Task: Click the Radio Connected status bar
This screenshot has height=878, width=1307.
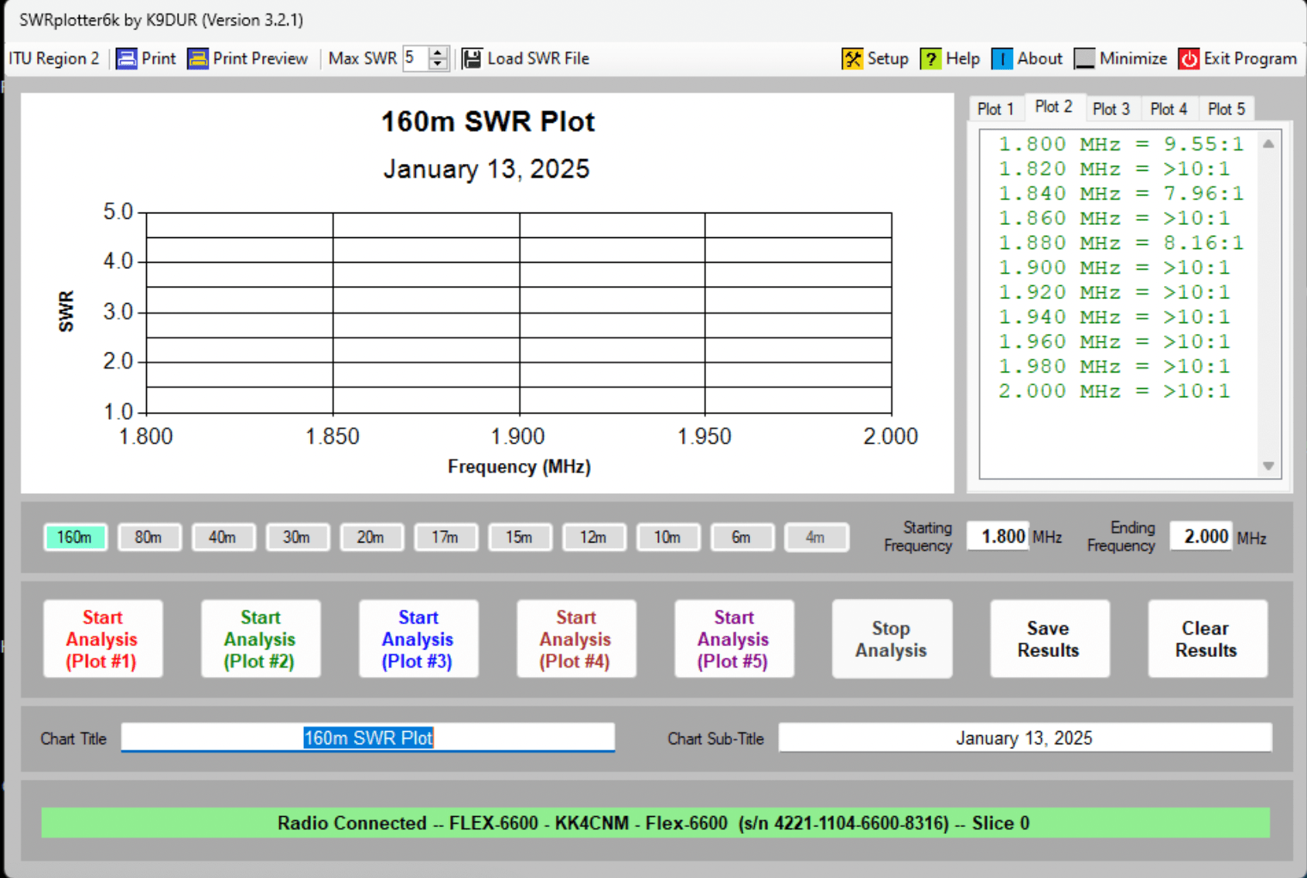Action: click(x=655, y=823)
